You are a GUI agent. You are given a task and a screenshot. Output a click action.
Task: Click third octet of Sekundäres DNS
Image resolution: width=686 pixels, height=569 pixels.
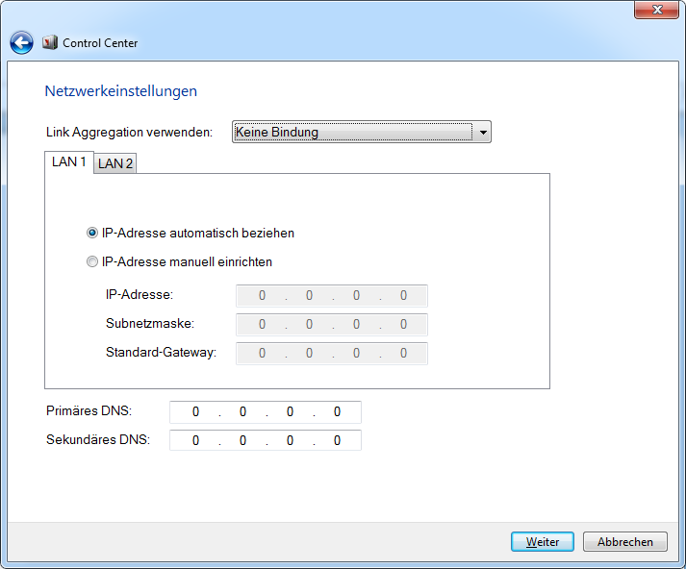tap(290, 440)
